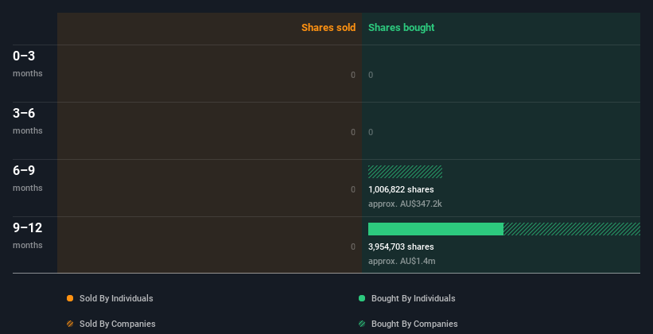Select the Bought By Individuals legend label
Viewport: 653px width, 334px height.
pyautogui.click(x=413, y=298)
